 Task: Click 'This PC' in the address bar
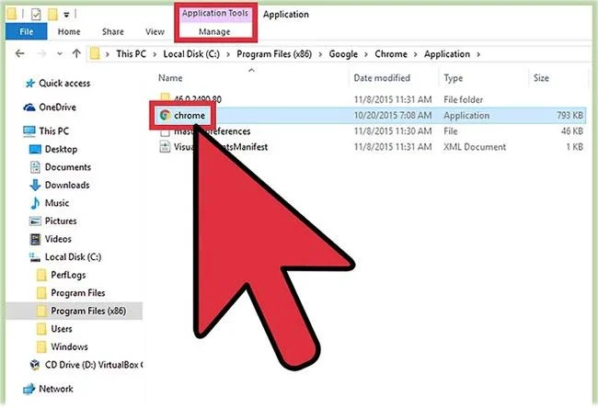pyautogui.click(x=131, y=54)
